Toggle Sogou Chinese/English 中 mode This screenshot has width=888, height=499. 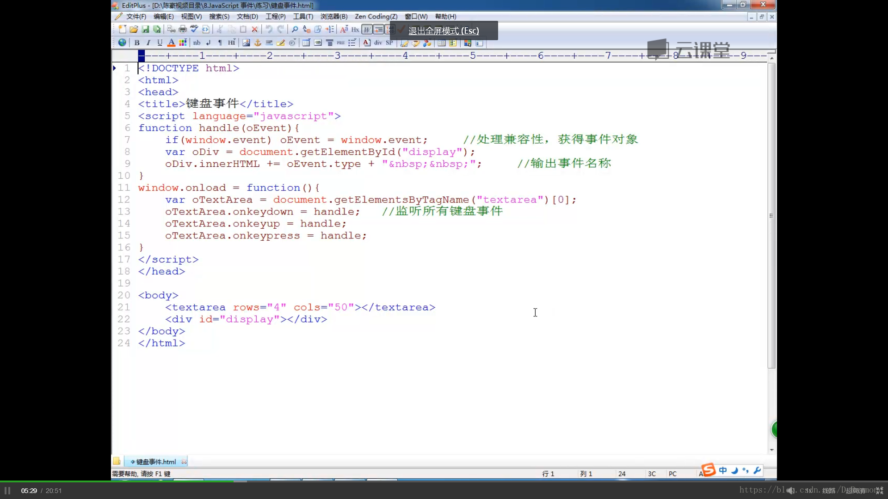(723, 470)
